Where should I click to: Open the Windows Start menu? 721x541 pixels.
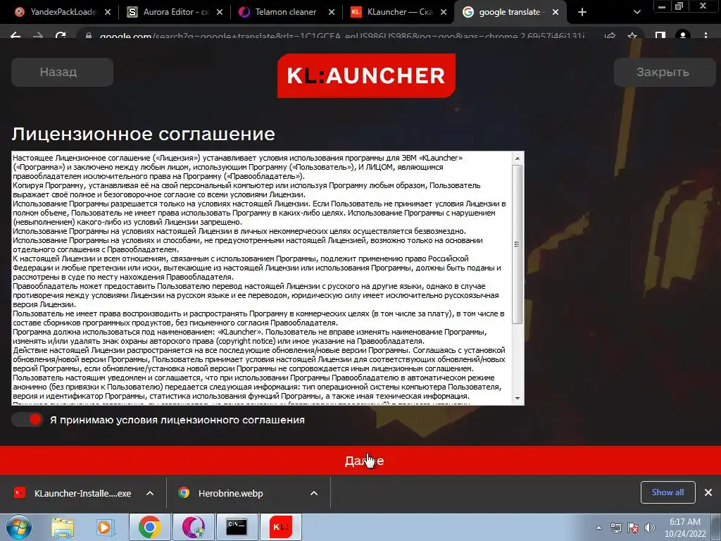point(18,527)
